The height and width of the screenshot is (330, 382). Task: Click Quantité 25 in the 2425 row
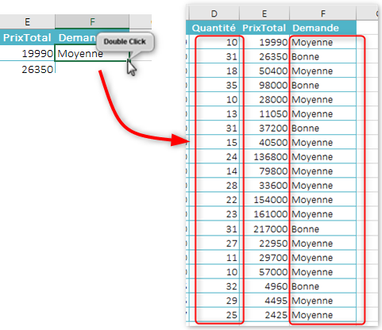point(214,314)
